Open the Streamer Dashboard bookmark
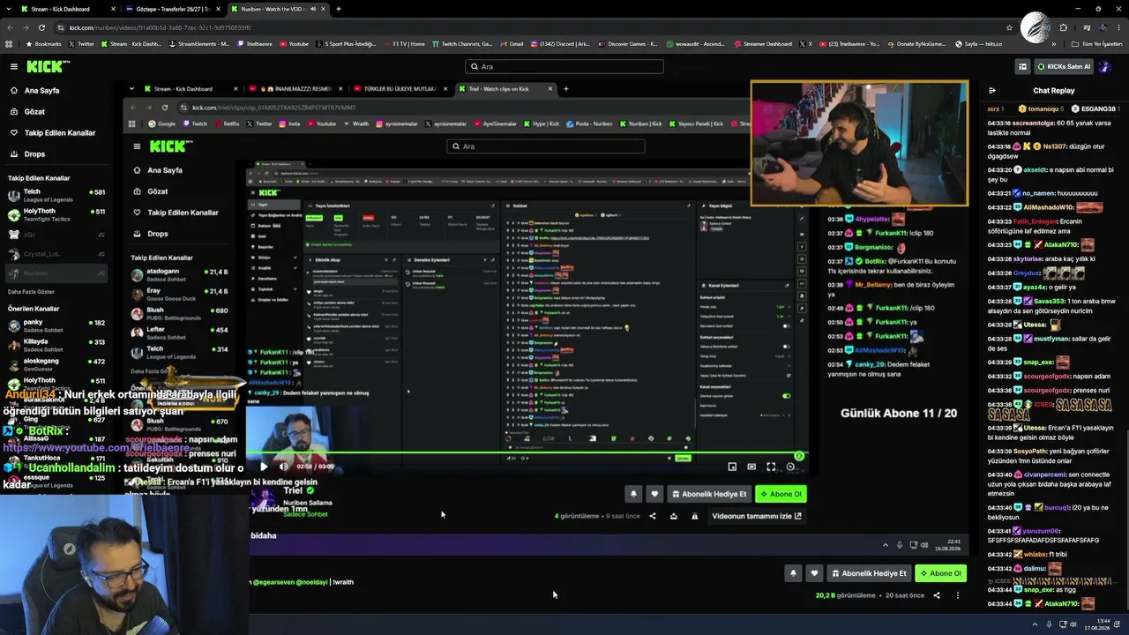Image resolution: width=1129 pixels, height=635 pixels. click(762, 43)
